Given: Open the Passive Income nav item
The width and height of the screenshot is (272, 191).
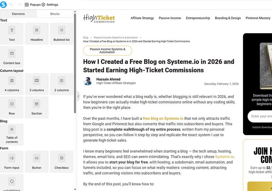Looking at the screenshot, I should tap(170, 18).
